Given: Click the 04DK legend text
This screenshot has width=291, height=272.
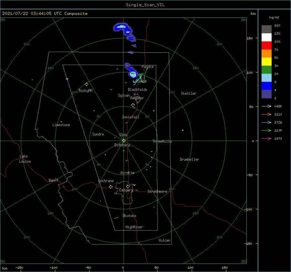Looking at the screenshot, I should (278, 106).
